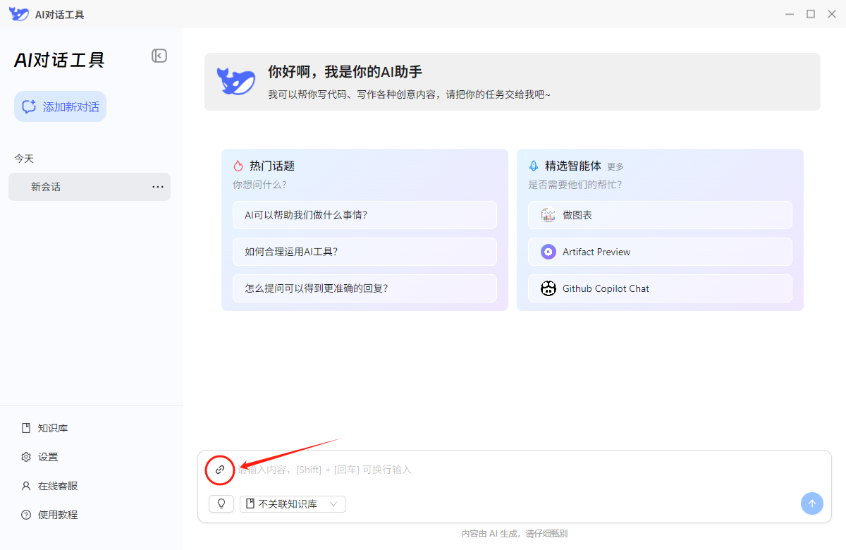Click the whale app icon in title bar
This screenshot has width=846, height=550.
coord(19,14)
